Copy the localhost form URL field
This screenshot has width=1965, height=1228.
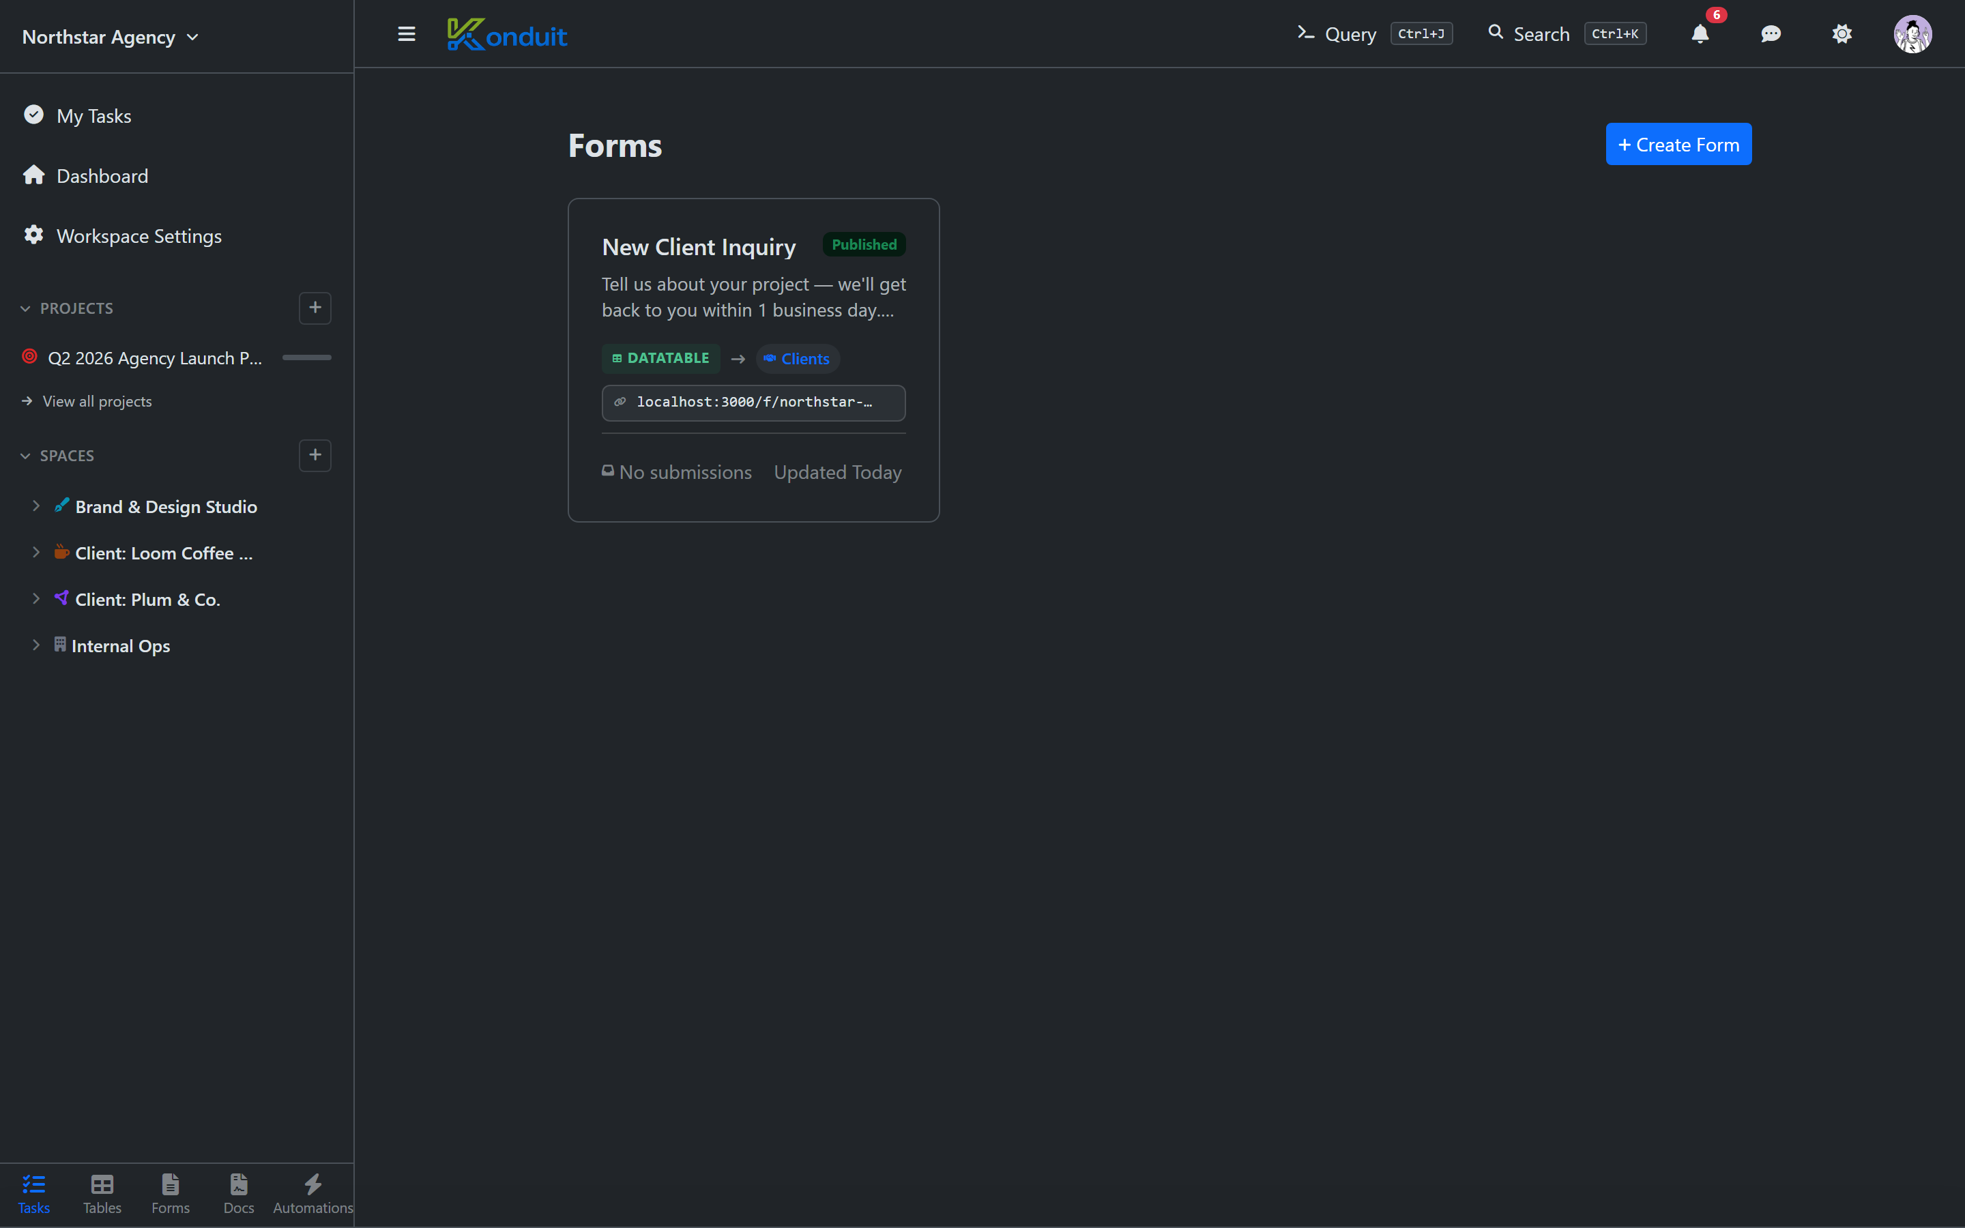click(753, 403)
